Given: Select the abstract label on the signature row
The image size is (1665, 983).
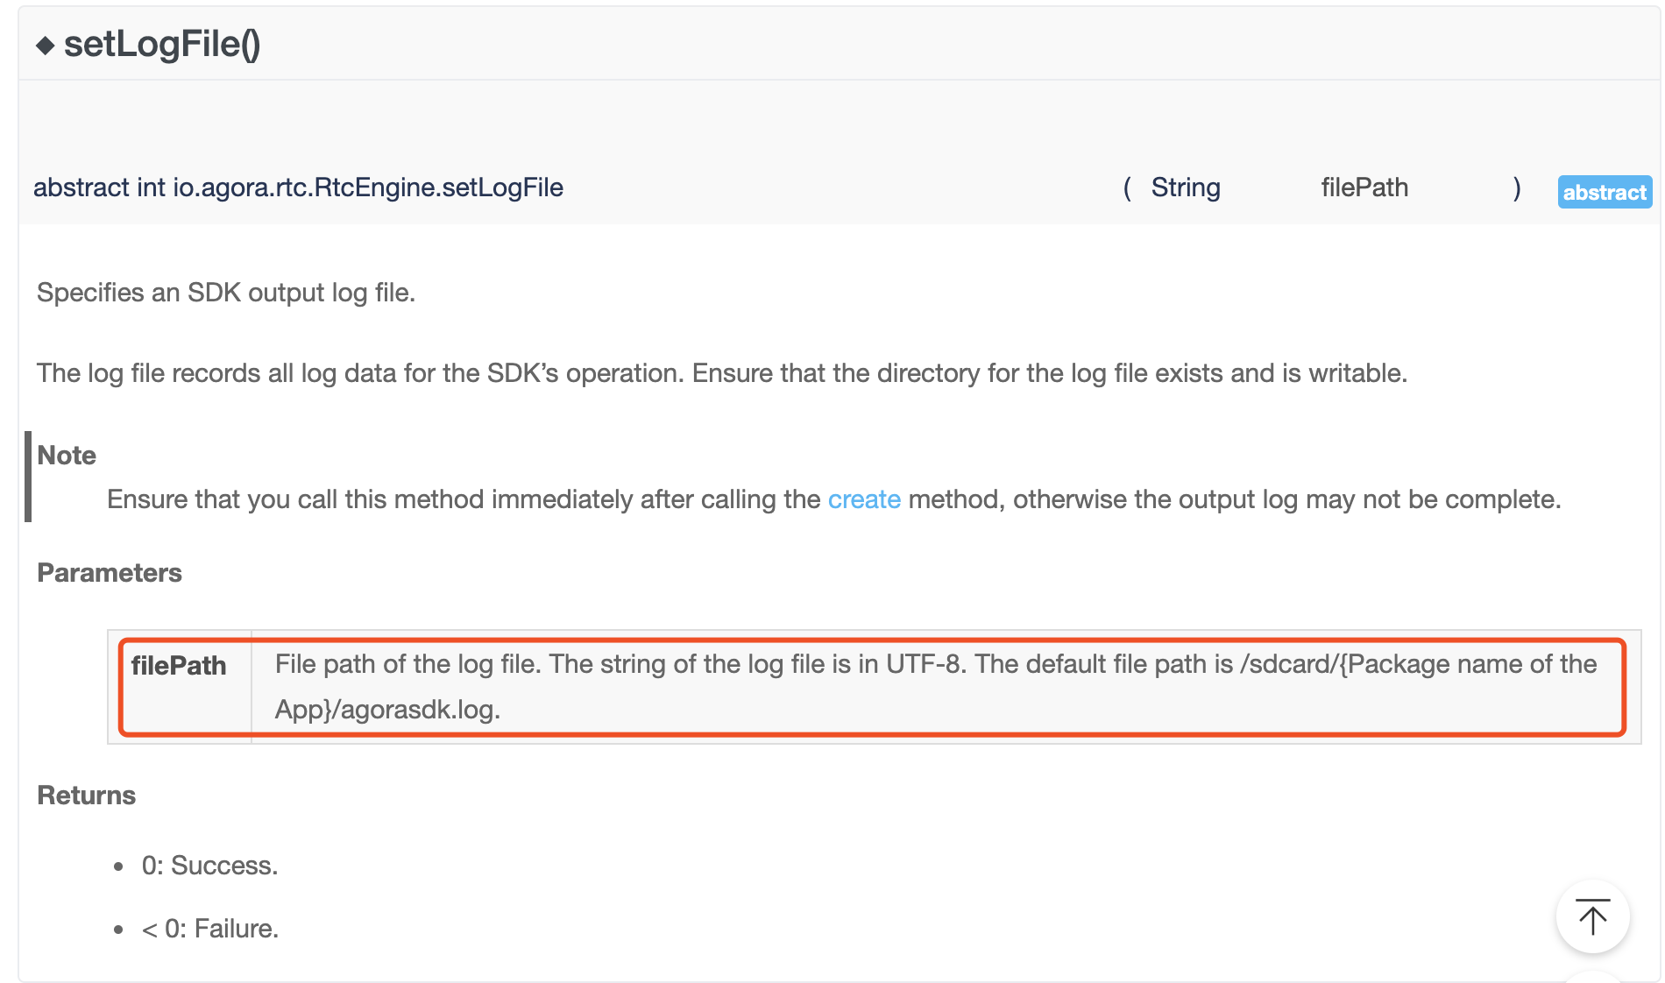Looking at the screenshot, I should tap(1604, 192).
